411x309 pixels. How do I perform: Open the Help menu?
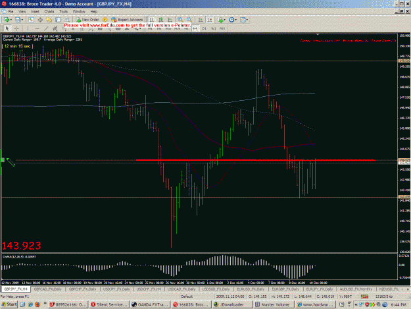coord(94,12)
